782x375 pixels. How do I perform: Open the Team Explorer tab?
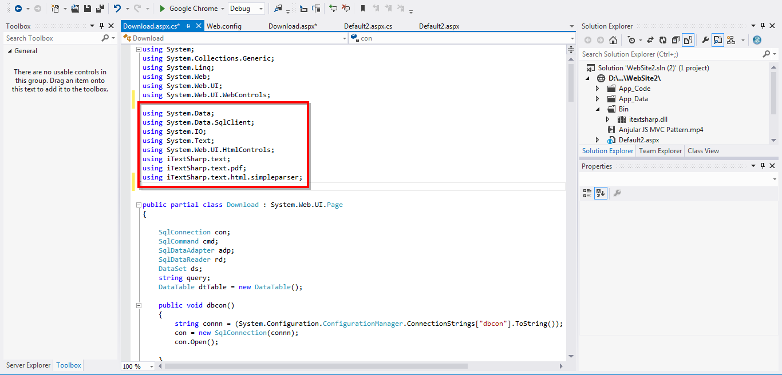661,151
